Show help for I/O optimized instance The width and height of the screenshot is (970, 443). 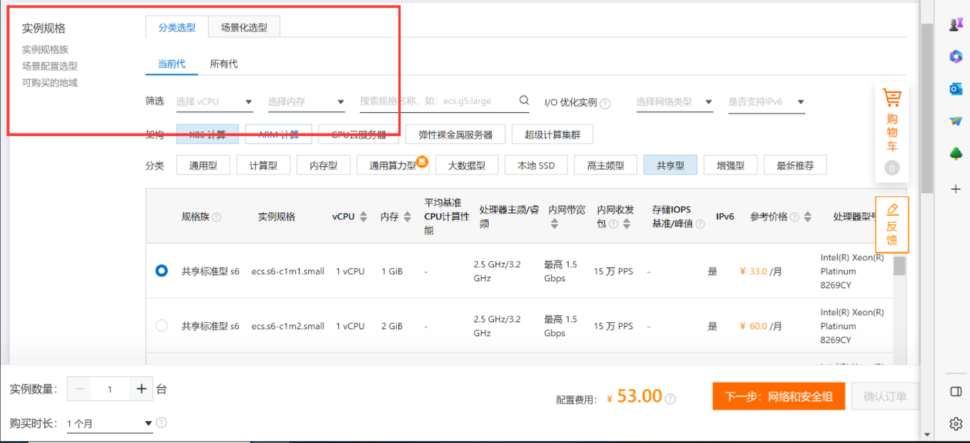[605, 104]
